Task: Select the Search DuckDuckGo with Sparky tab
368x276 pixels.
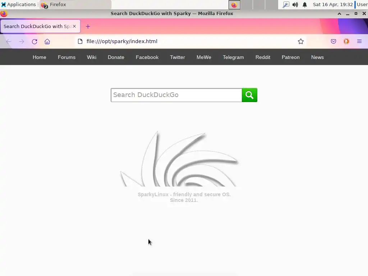Action: pyautogui.click(x=40, y=26)
